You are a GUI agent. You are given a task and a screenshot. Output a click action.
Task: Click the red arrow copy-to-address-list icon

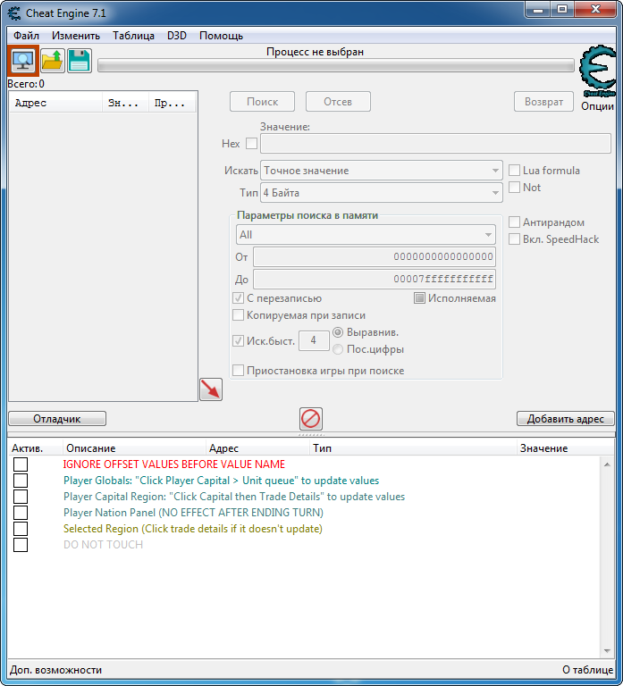pos(211,389)
